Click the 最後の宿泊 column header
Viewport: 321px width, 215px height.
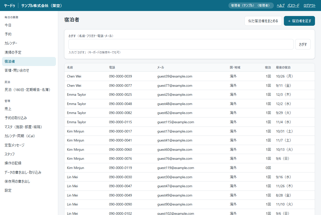283,67
